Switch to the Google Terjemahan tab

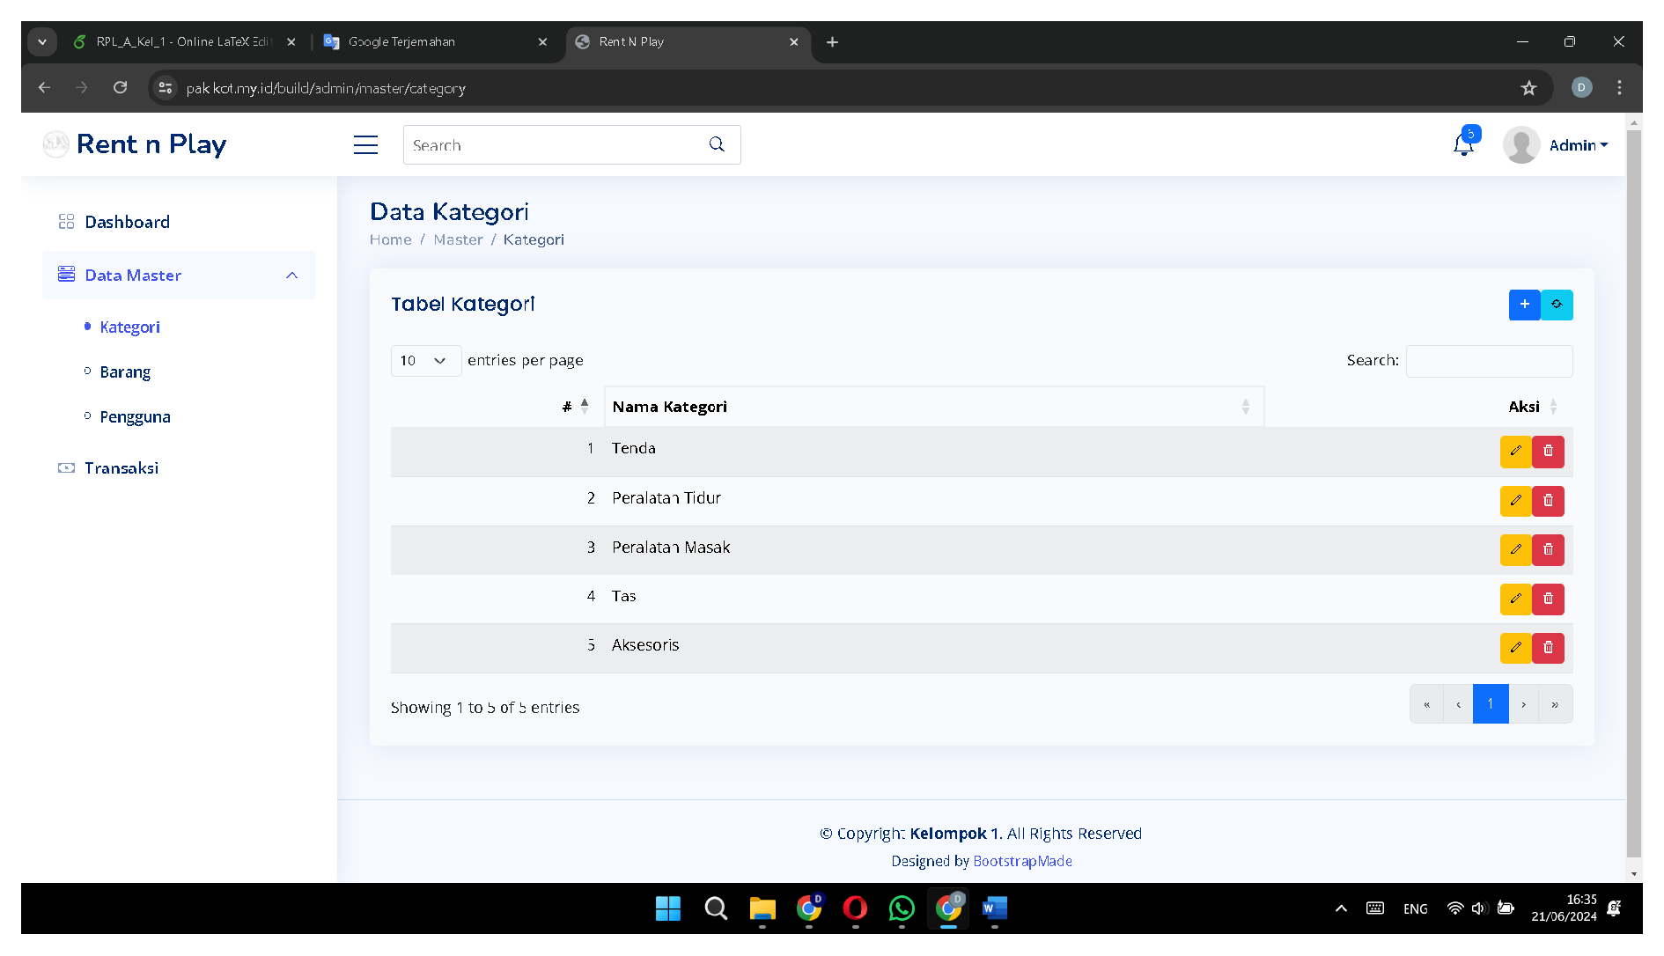click(431, 41)
